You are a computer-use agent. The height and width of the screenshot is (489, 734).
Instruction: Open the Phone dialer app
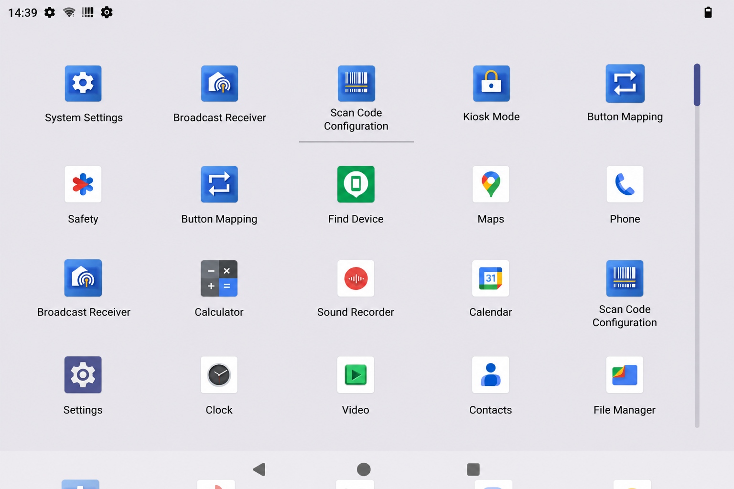click(625, 184)
